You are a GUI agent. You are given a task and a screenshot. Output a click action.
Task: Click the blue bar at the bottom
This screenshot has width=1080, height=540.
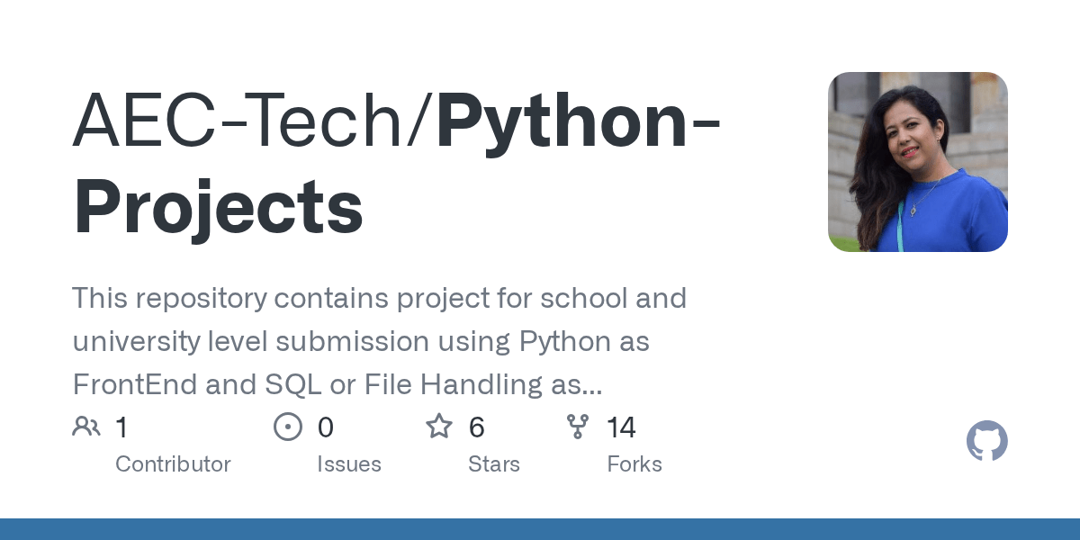540,529
